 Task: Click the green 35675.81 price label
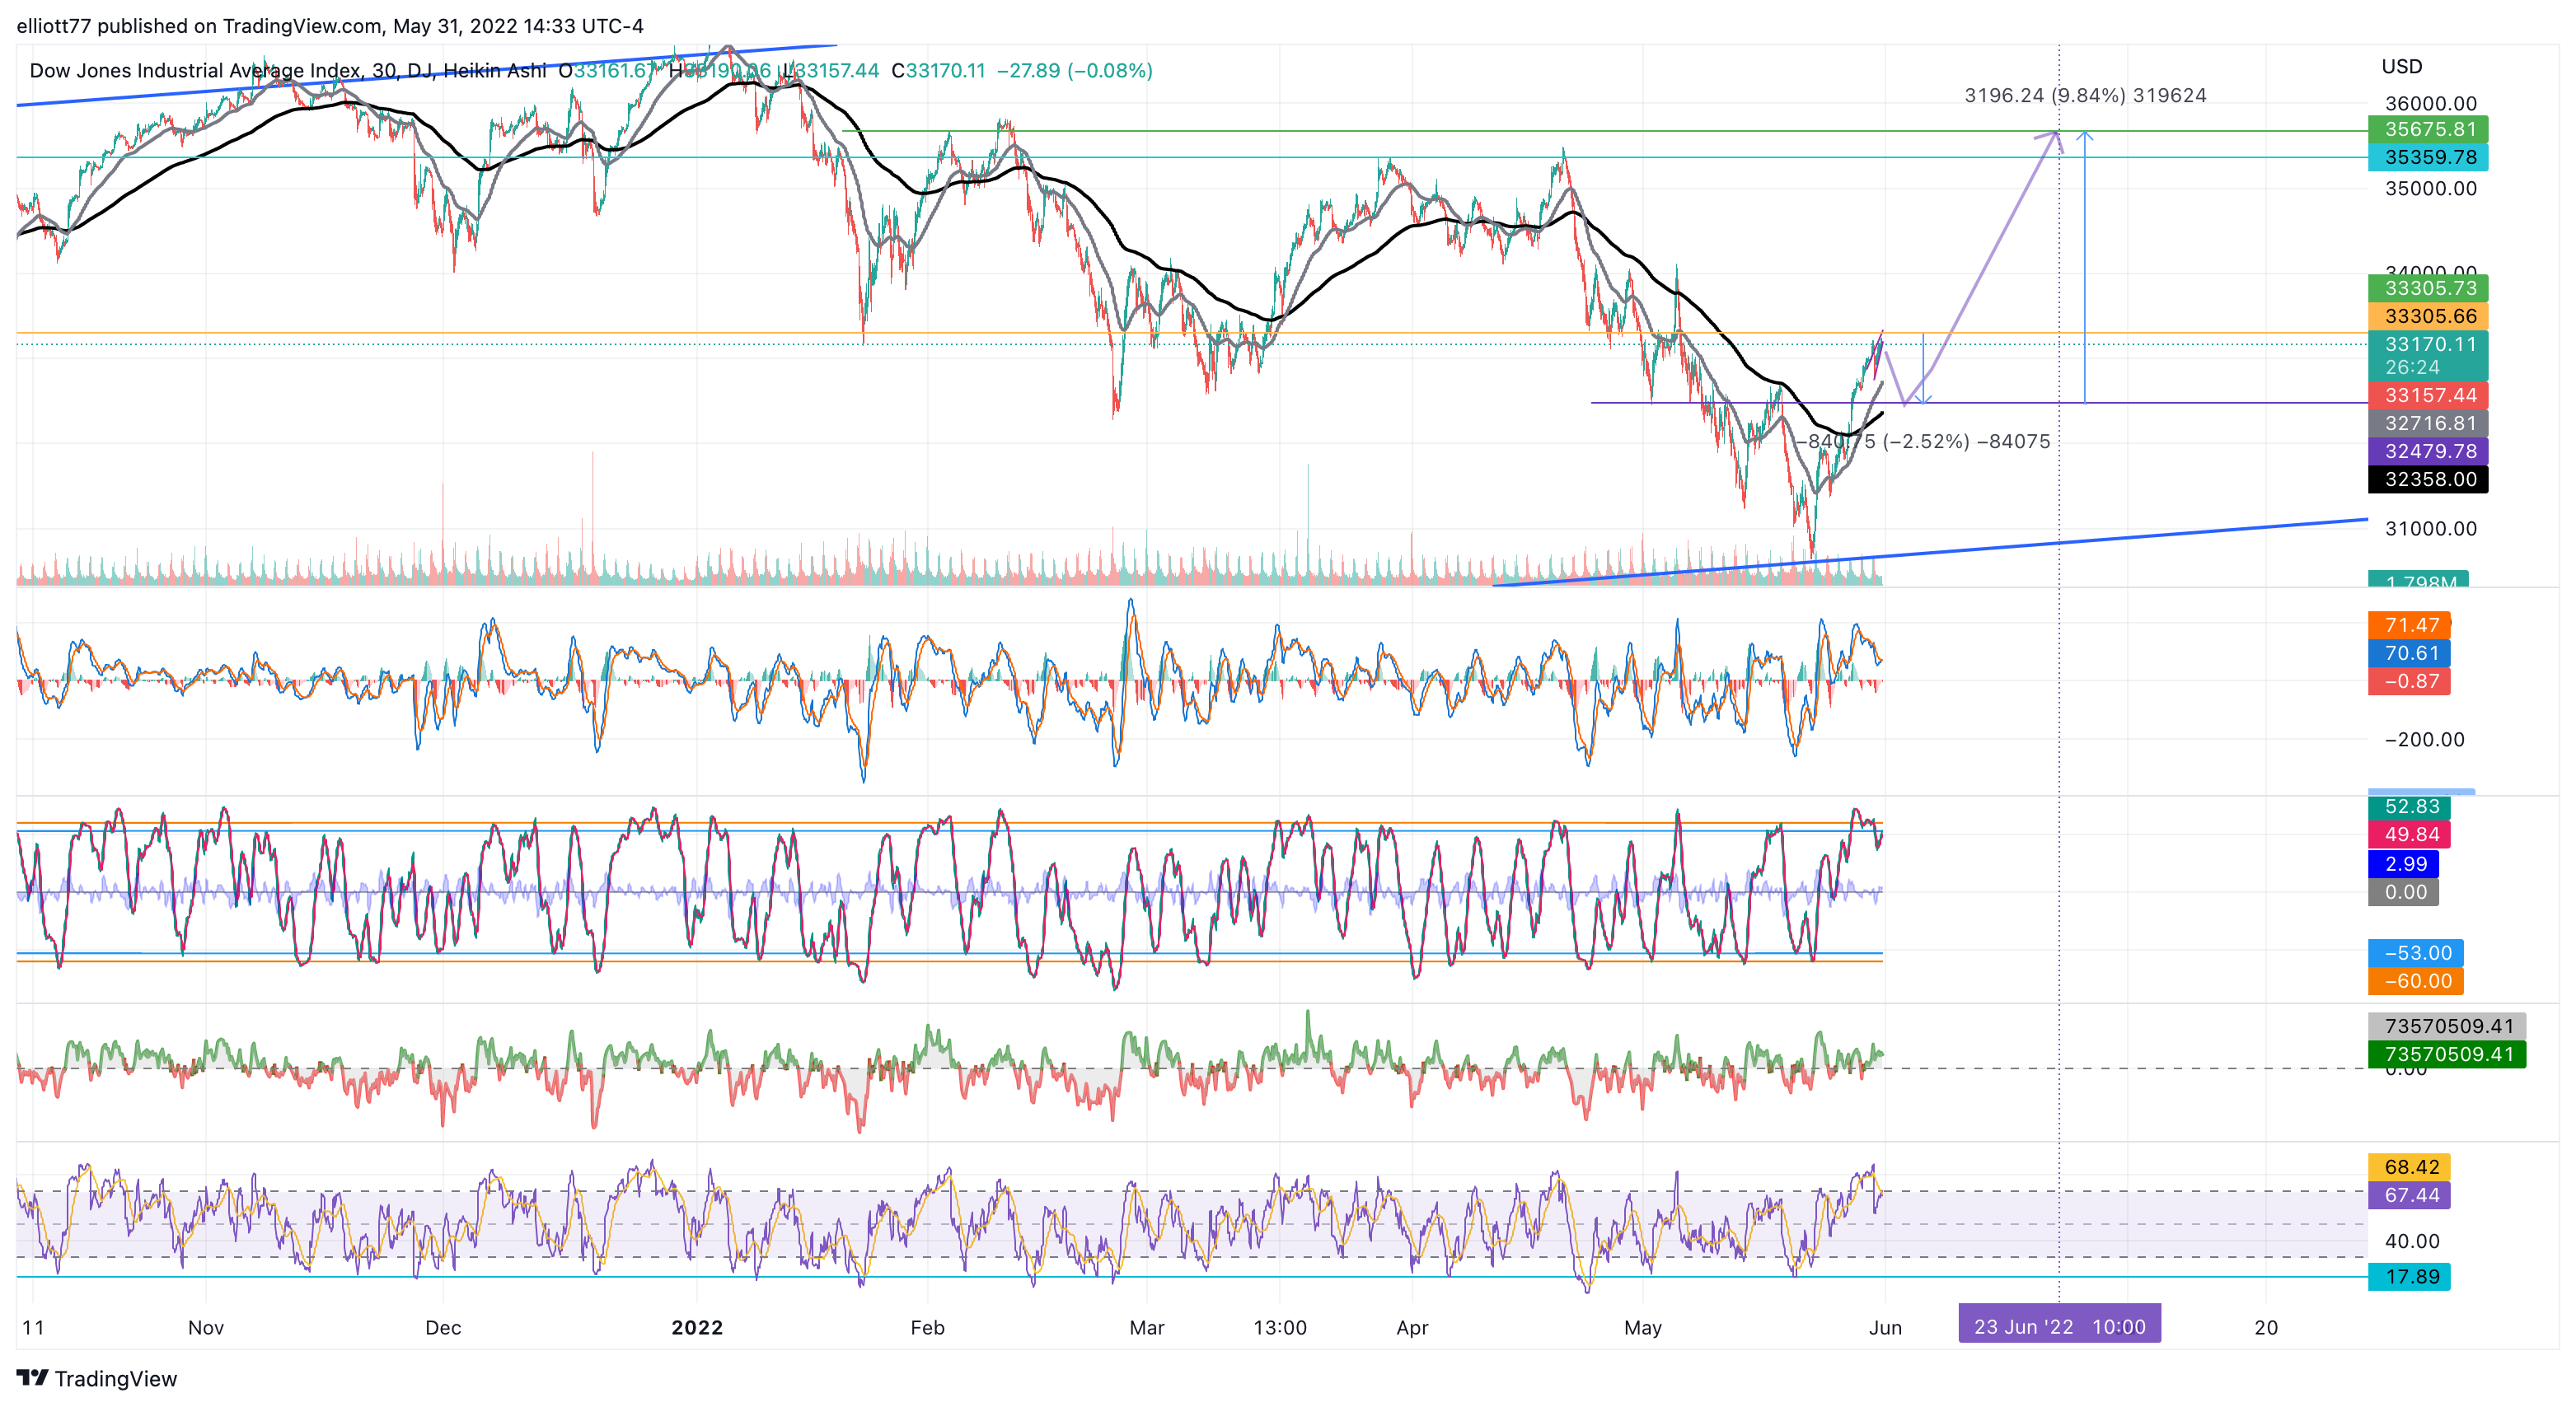click(2428, 129)
